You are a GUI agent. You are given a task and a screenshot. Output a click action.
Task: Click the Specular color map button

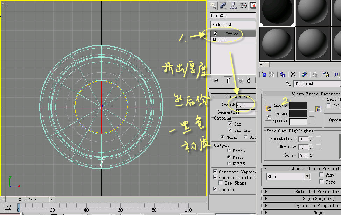[312, 121]
